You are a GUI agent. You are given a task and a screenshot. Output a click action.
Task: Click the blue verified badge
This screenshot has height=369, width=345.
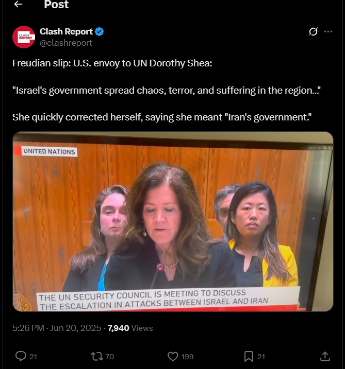tap(100, 31)
